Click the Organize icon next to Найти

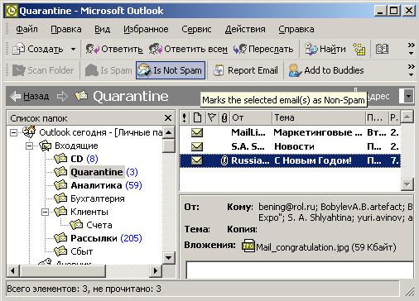pyautogui.click(x=359, y=49)
